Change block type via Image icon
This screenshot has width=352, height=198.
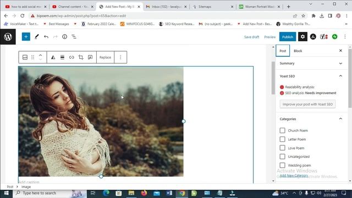(x=25, y=57)
